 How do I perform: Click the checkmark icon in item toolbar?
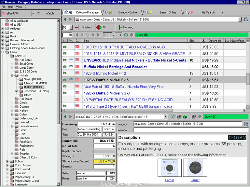click(174, 117)
